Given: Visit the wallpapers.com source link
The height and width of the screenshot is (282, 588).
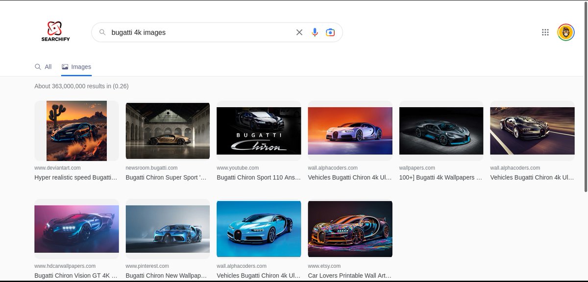Looking at the screenshot, I should coord(417,168).
